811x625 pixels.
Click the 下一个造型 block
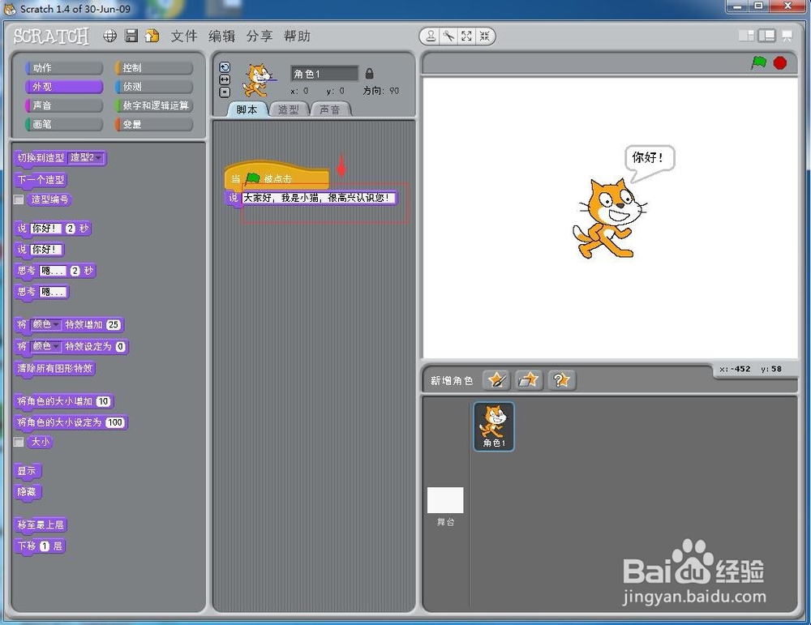[41, 180]
